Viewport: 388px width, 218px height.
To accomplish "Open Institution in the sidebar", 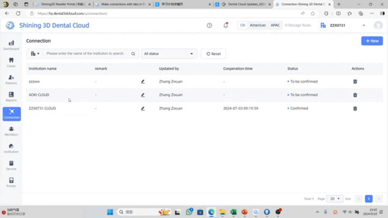I will [x=11, y=148].
